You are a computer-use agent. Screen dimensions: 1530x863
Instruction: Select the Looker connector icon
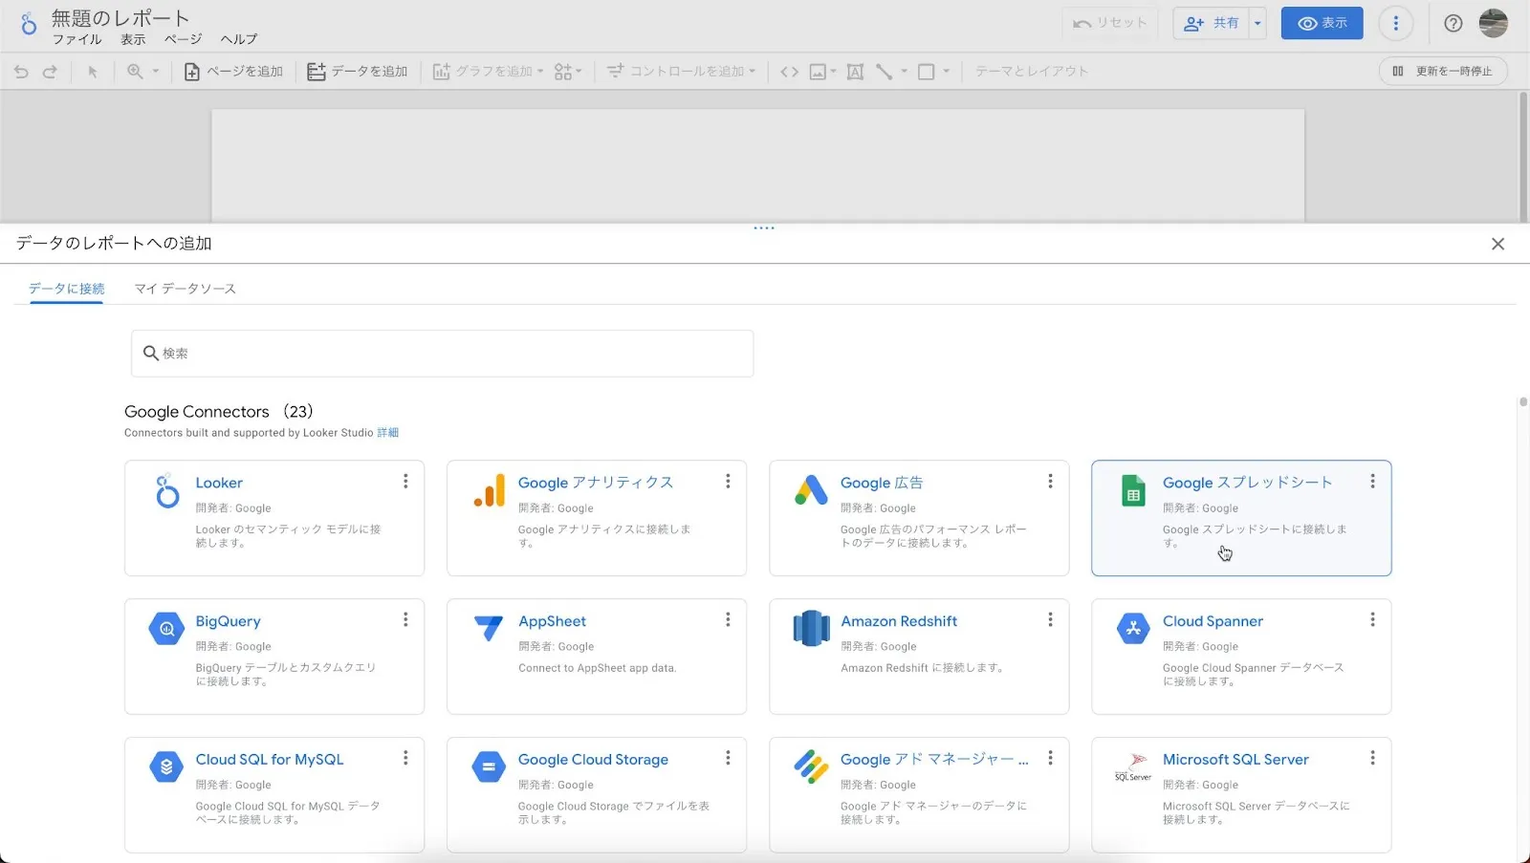[x=167, y=491]
